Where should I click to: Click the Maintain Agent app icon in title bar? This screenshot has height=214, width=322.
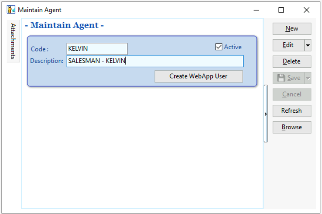point(10,10)
